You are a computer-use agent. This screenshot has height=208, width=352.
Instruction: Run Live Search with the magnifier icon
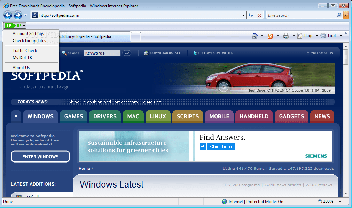(x=339, y=15)
